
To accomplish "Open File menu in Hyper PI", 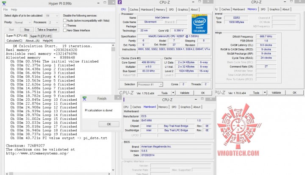I will [6, 10].
